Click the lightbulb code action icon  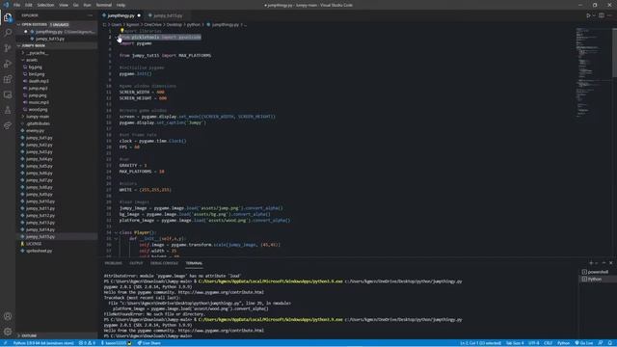coord(122,30)
